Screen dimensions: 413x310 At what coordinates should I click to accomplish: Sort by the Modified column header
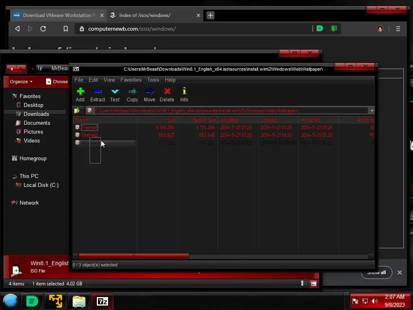tap(238, 119)
